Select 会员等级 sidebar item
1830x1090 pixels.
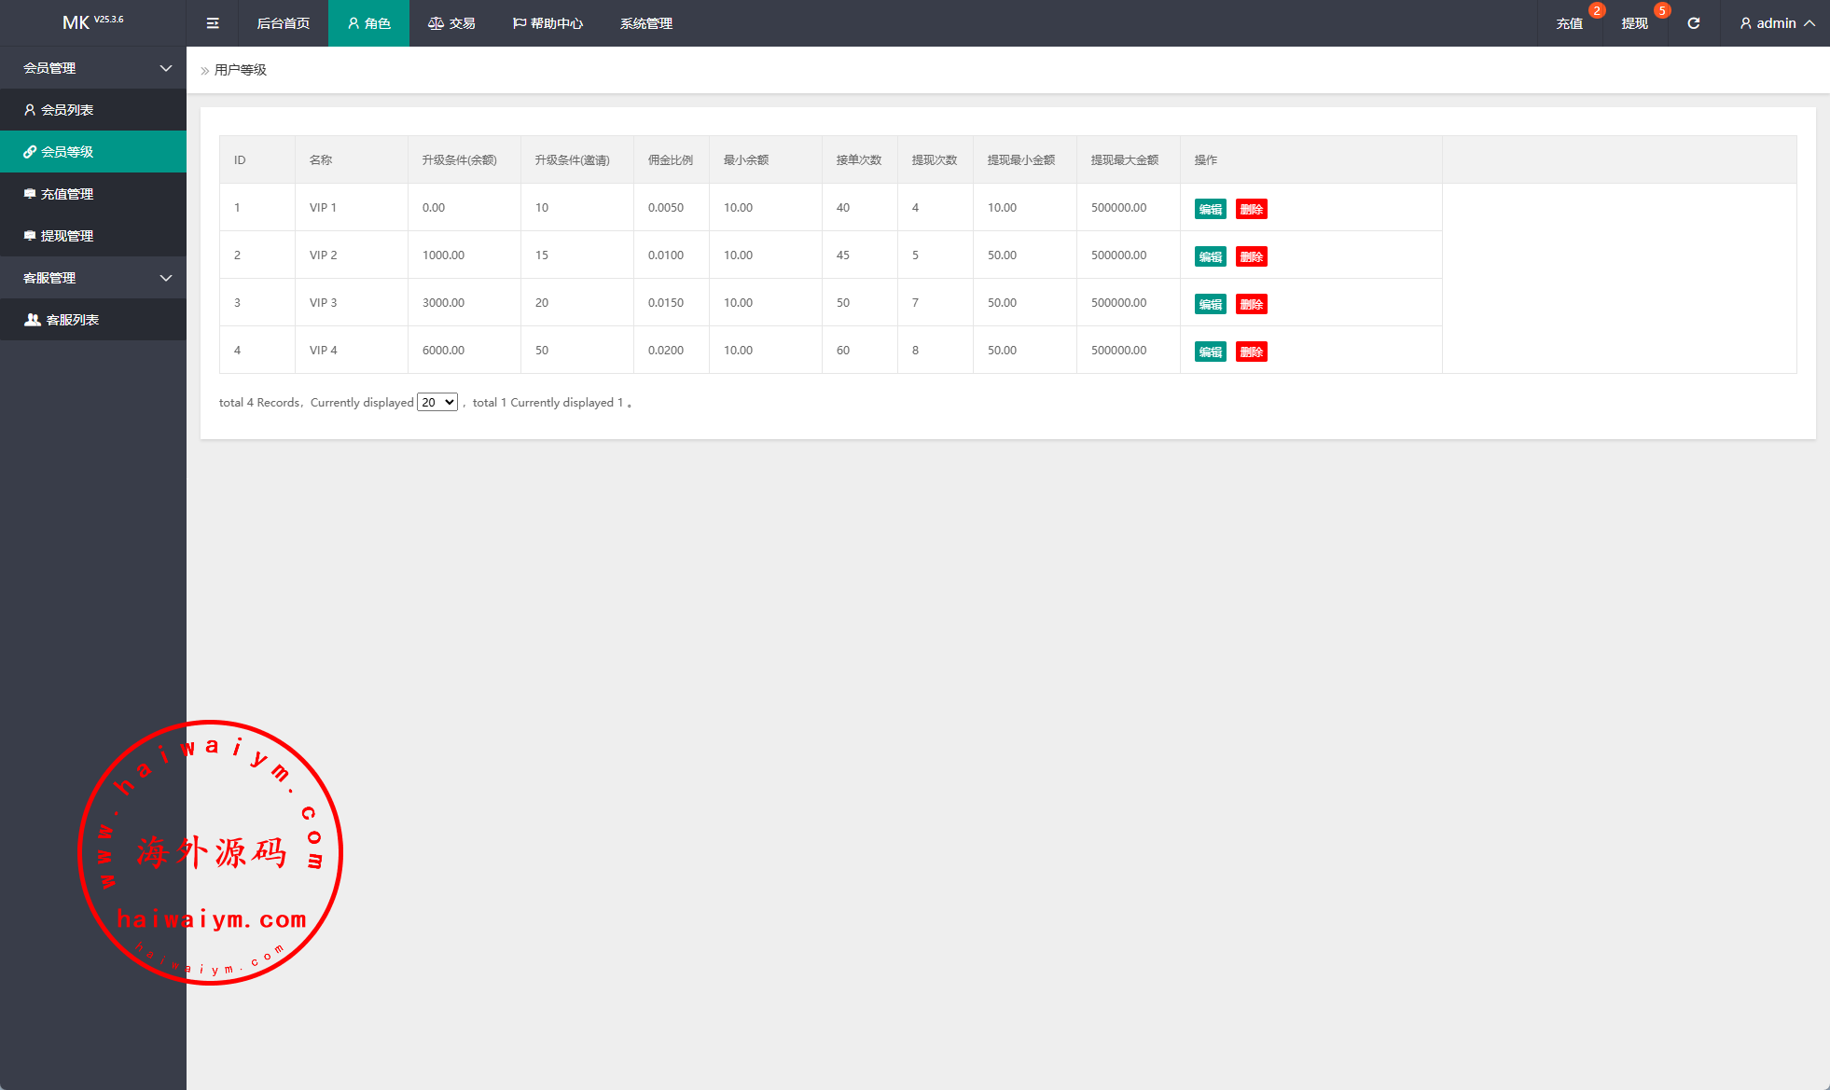pos(66,152)
